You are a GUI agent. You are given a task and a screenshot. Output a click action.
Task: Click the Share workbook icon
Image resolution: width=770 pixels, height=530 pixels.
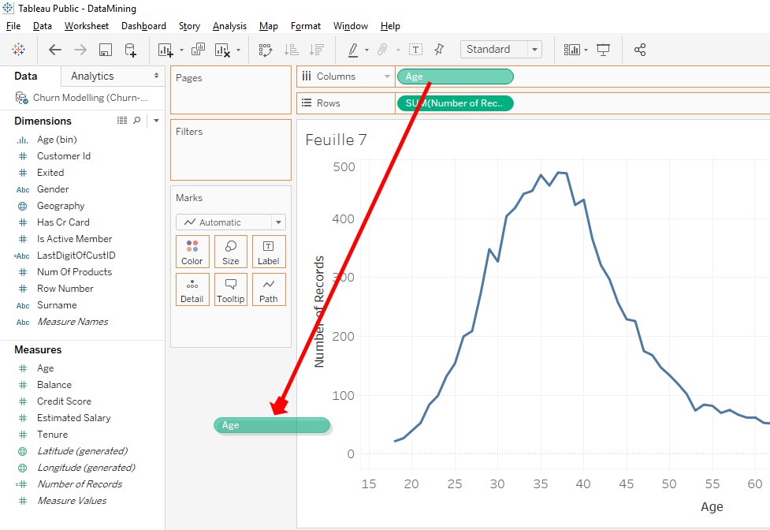tap(640, 49)
